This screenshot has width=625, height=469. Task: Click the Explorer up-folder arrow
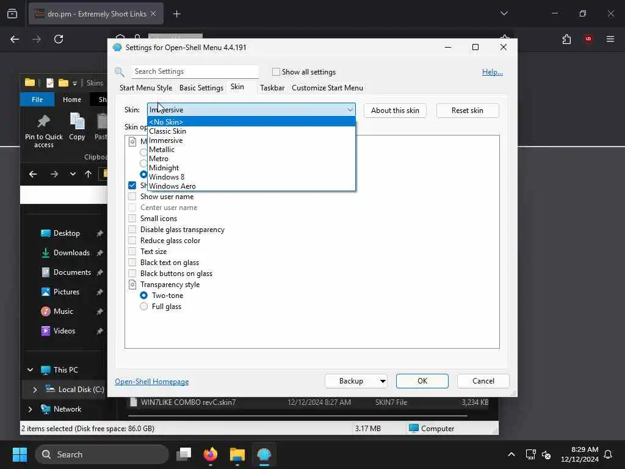pyautogui.click(x=88, y=174)
